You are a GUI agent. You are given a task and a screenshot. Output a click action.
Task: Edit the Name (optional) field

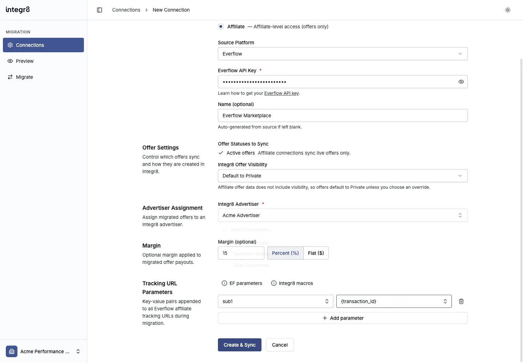pos(343,115)
